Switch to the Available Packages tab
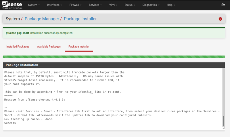Image resolution: width=230 pixels, height=137 pixels. click(49, 47)
